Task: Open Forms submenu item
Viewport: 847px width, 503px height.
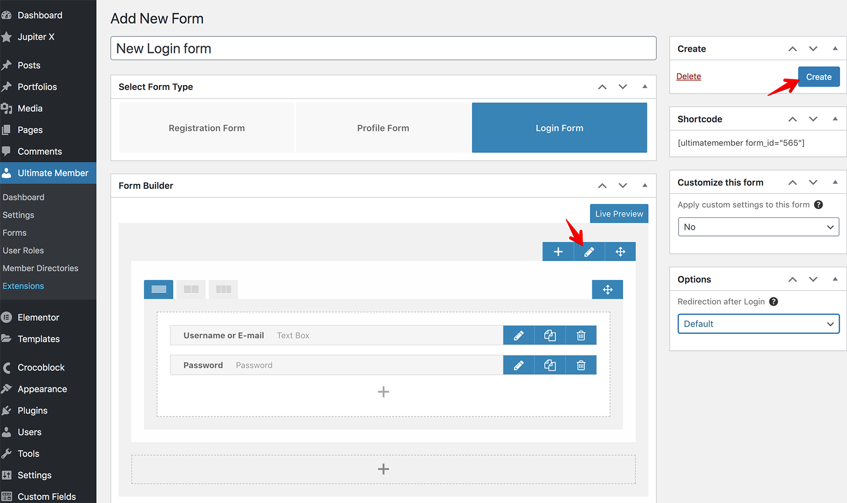Action: 14,233
